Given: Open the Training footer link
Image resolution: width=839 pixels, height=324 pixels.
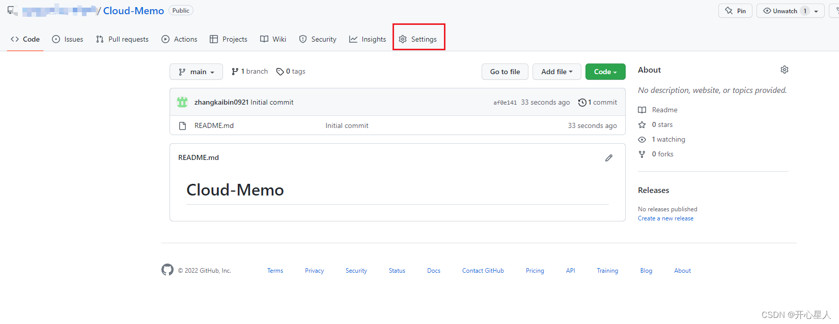Looking at the screenshot, I should pos(608,271).
